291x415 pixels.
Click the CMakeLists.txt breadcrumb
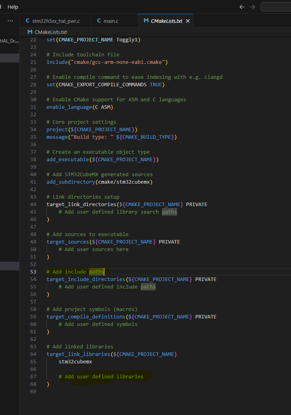click(51, 32)
